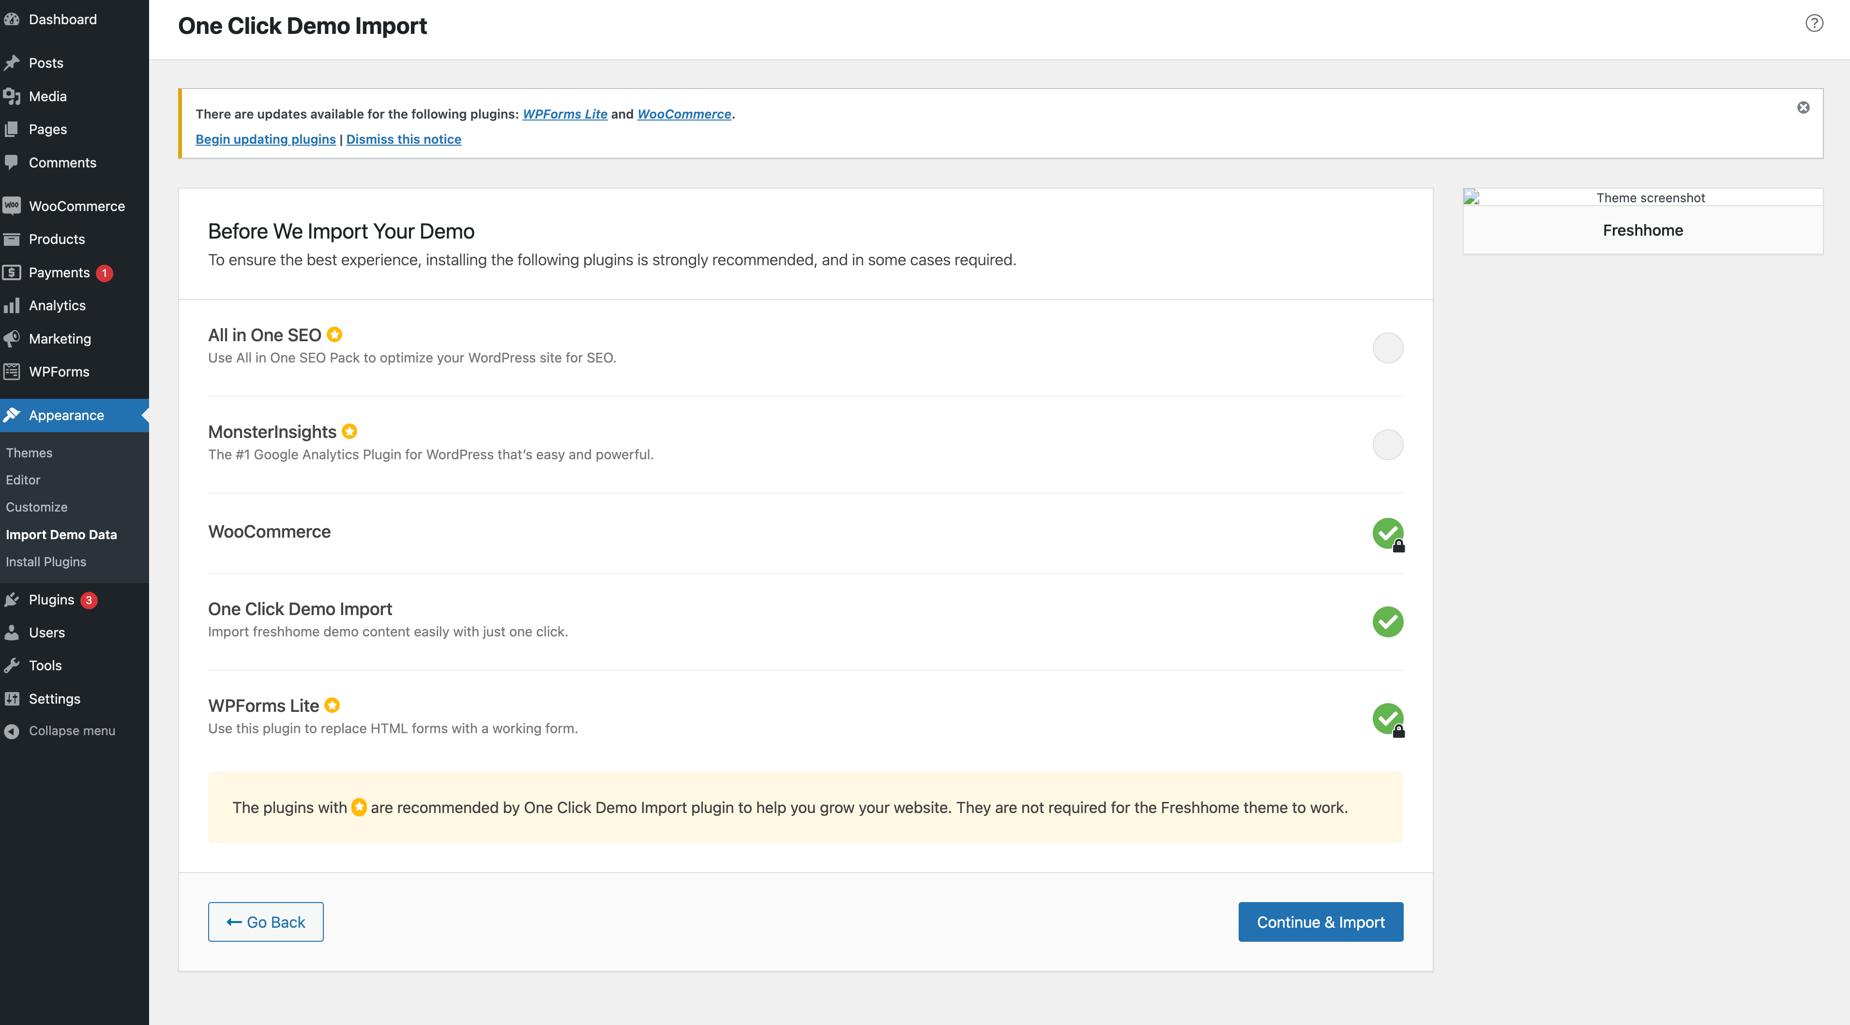Click the "Before We Import Your Demo" heading
1850x1025 pixels.
pyautogui.click(x=341, y=231)
